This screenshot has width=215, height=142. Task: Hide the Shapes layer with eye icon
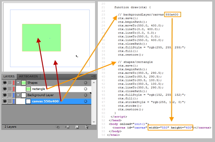point(5,83)
